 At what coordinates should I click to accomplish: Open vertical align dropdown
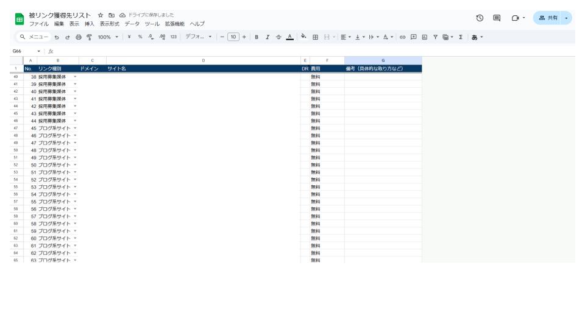click(x=360, y=37)
